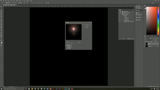The width and height of the screenshot is (160, 90).
Task: Toggle dialog on/off for Default Actions set
Action: coord(120,12)
